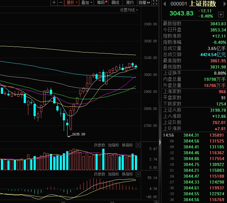
Task: Click 改参数 in MACD panel
Action: (99, 174)
